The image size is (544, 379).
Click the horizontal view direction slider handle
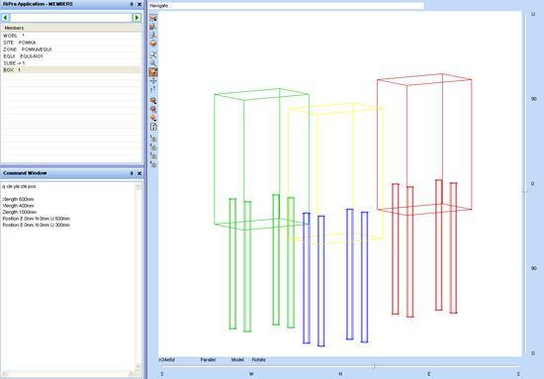[374, 366]
